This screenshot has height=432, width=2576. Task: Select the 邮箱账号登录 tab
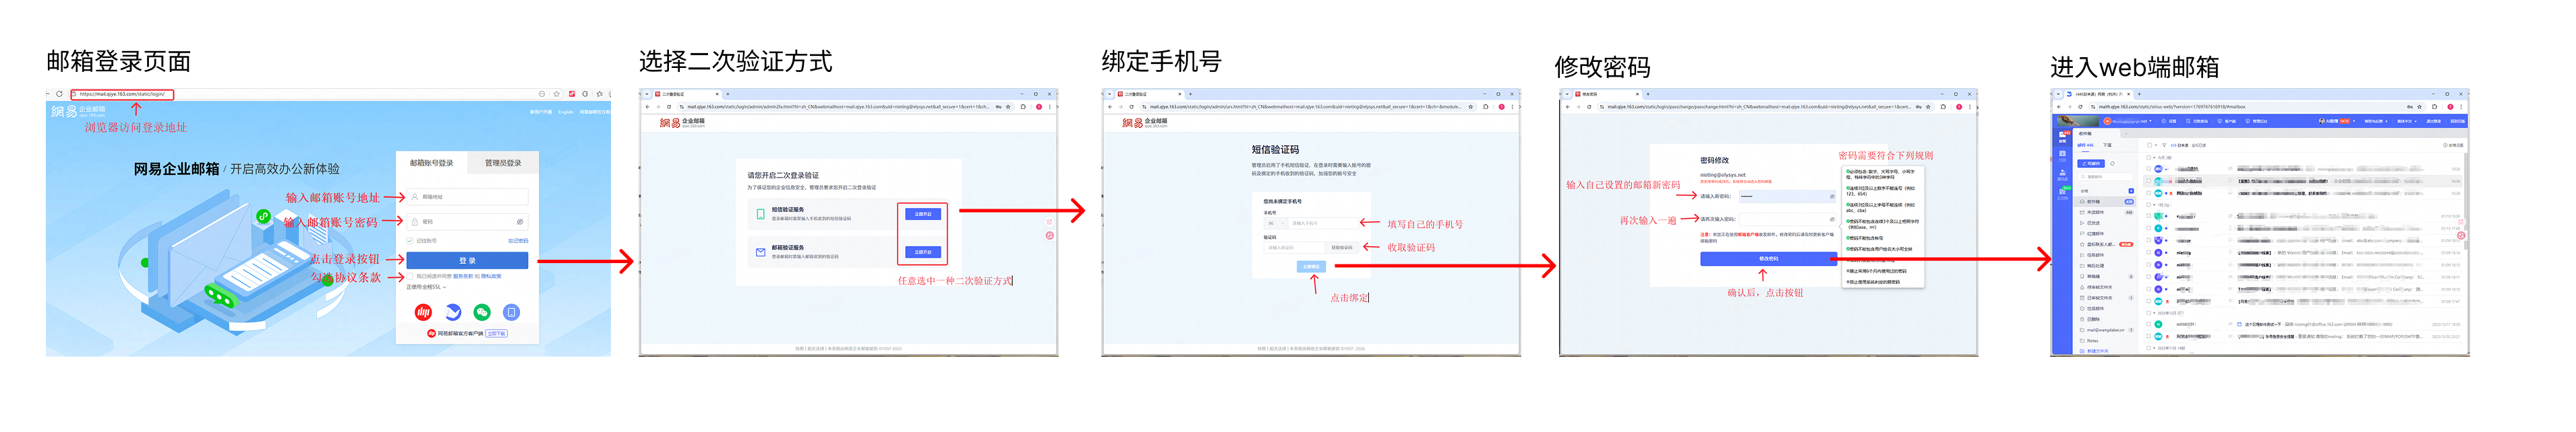click(x=432, y=163)
